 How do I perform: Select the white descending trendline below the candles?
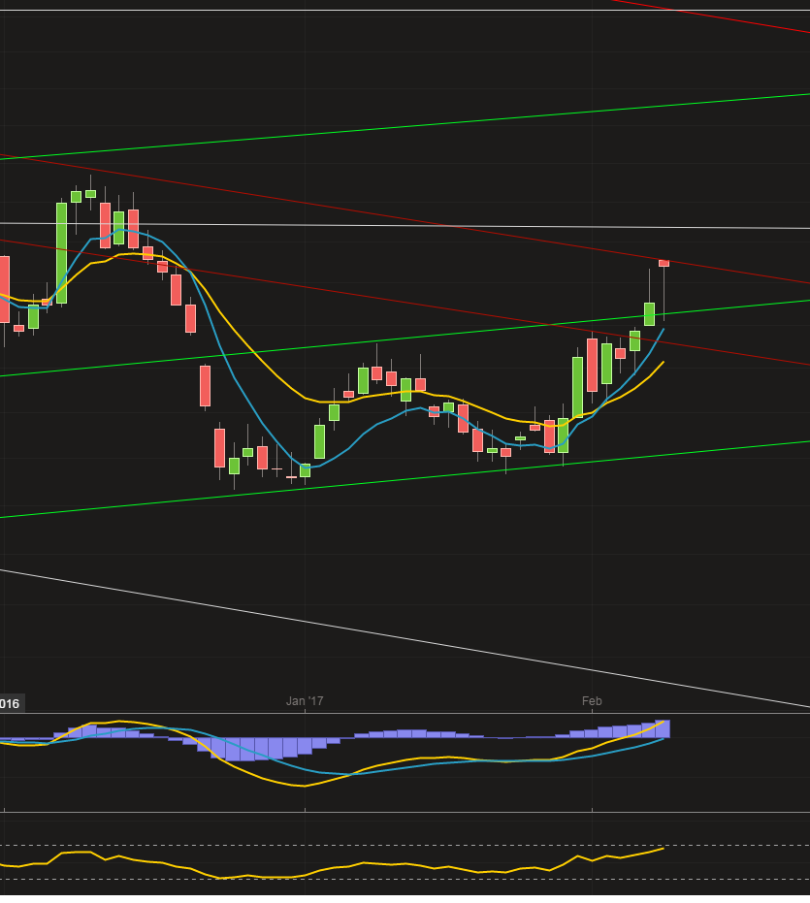(x=404, y=637)
